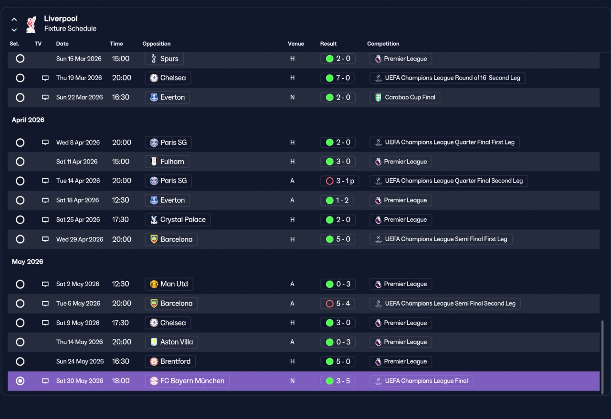Screen dimensions: 611x419
Task: Click TV icon for Paris SG 14 Apr match
Action: (x=45, y=181)
